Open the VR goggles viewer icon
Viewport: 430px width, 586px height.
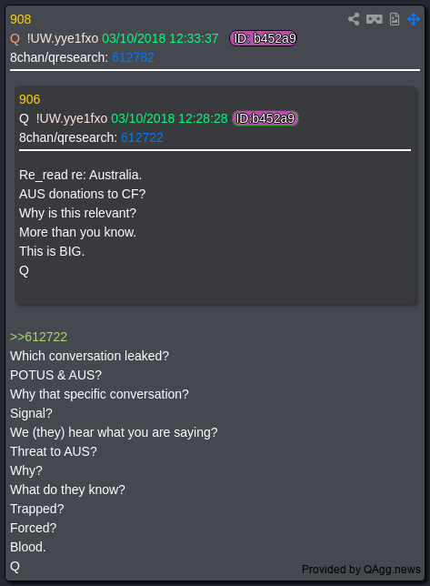click(x=374, y=19)
